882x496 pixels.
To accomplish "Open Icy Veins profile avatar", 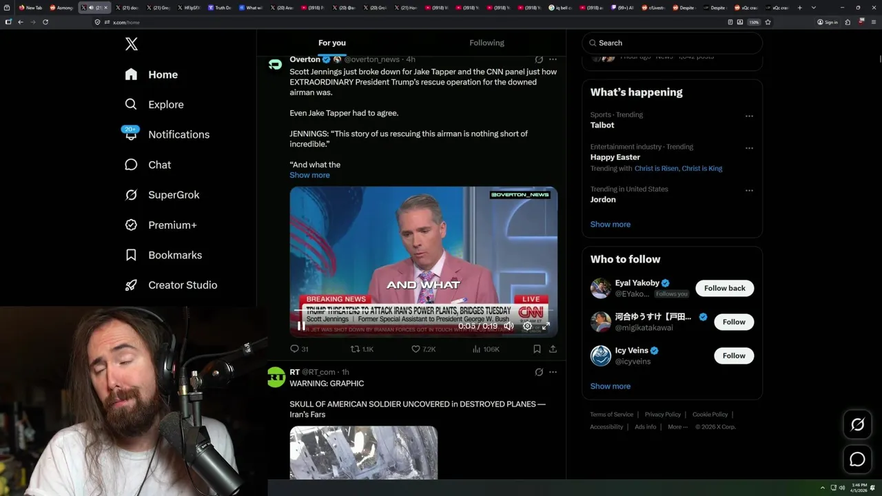I will [x=601, y=356].
